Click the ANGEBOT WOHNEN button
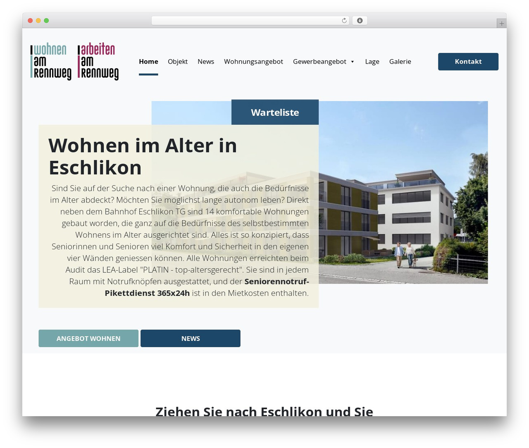 tap(88, 338)
